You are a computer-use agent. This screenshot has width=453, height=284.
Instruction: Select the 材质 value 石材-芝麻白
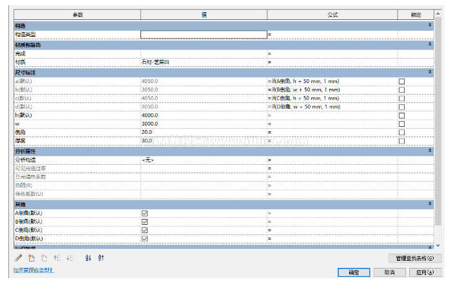click(x=155, y=62)
